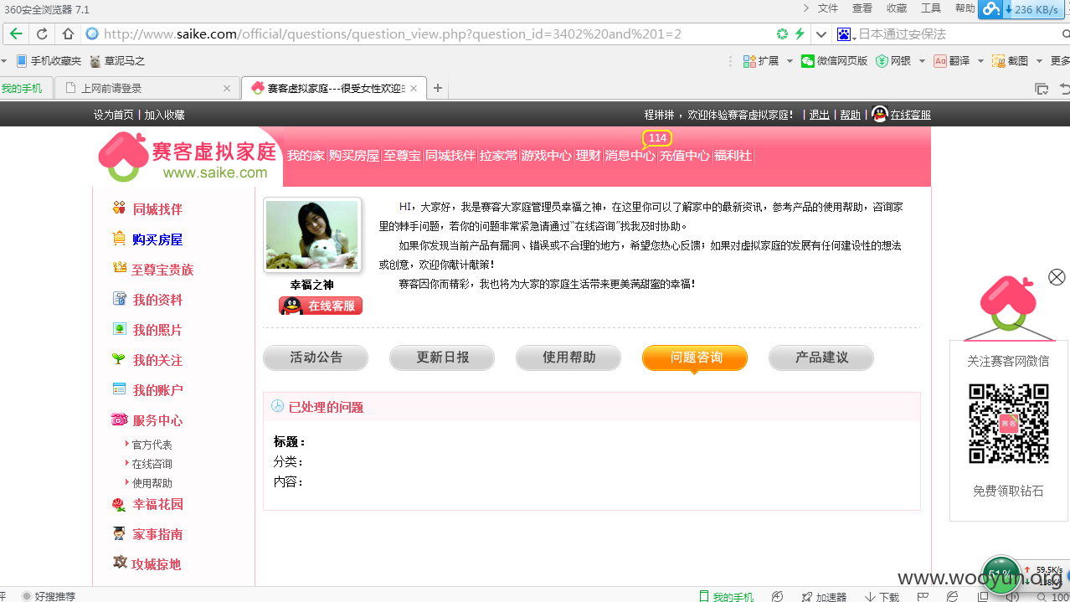This screenshot has width=1070, height=602.
Task: Expand the 扩展 dropdown arrow
Action: click(790, 61)
